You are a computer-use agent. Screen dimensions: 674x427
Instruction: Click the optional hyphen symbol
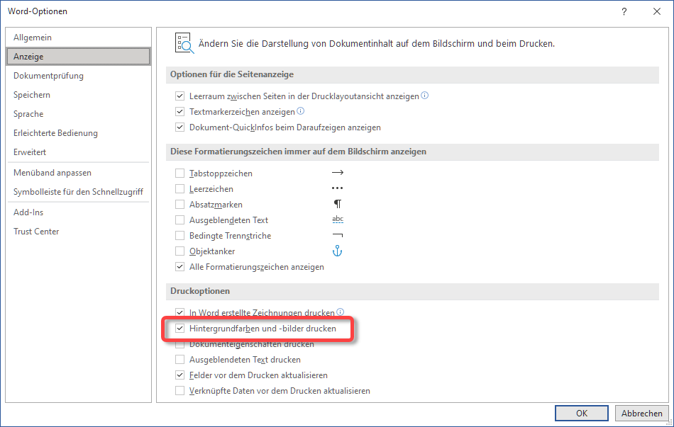pyautogui.click(x=338, y=235)
